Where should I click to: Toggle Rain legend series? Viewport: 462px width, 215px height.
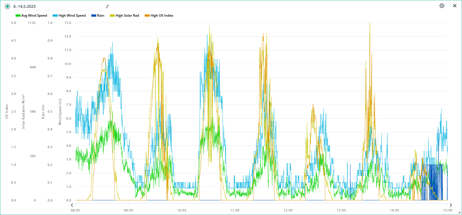point(98,16)
